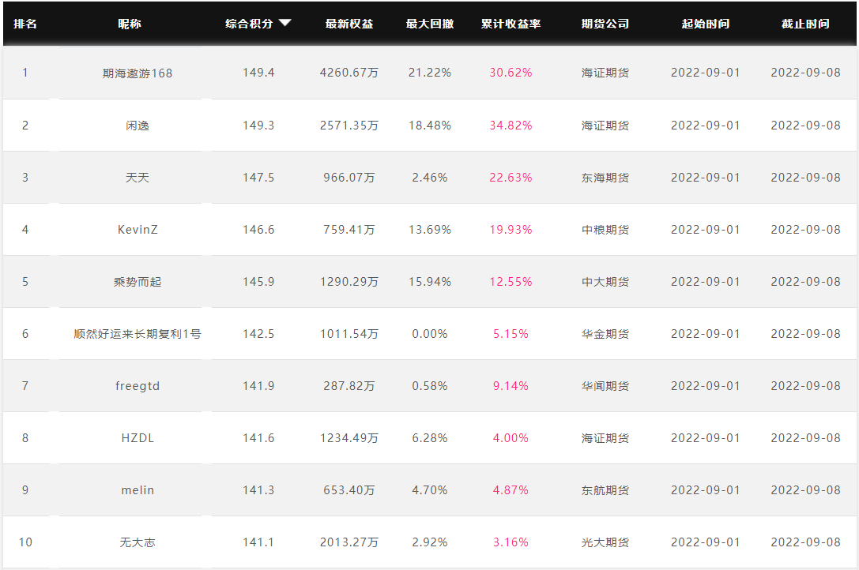This screenshot has height=570, width=859.
Task: Click return rate 4.00%
Action: pyautogui.click(x=511, y=437)
